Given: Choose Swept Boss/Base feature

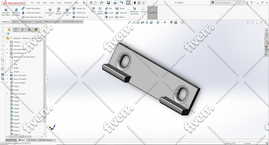Looking at the screenshot, I should [31, 8].
